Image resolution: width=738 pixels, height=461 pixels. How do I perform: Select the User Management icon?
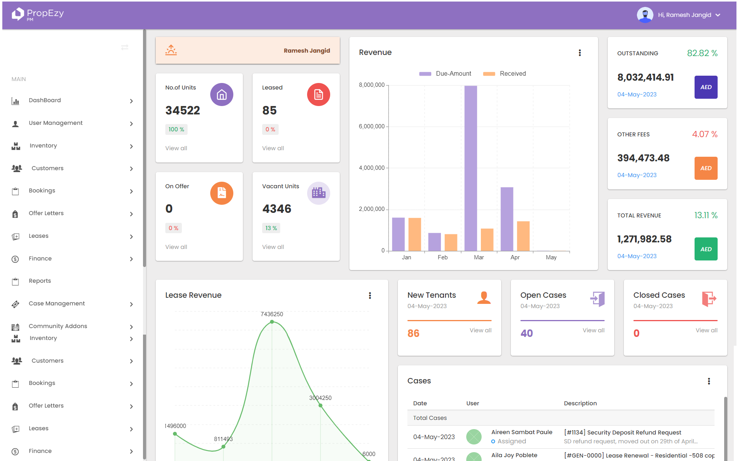pyautogui.click(x=15, y=123)
